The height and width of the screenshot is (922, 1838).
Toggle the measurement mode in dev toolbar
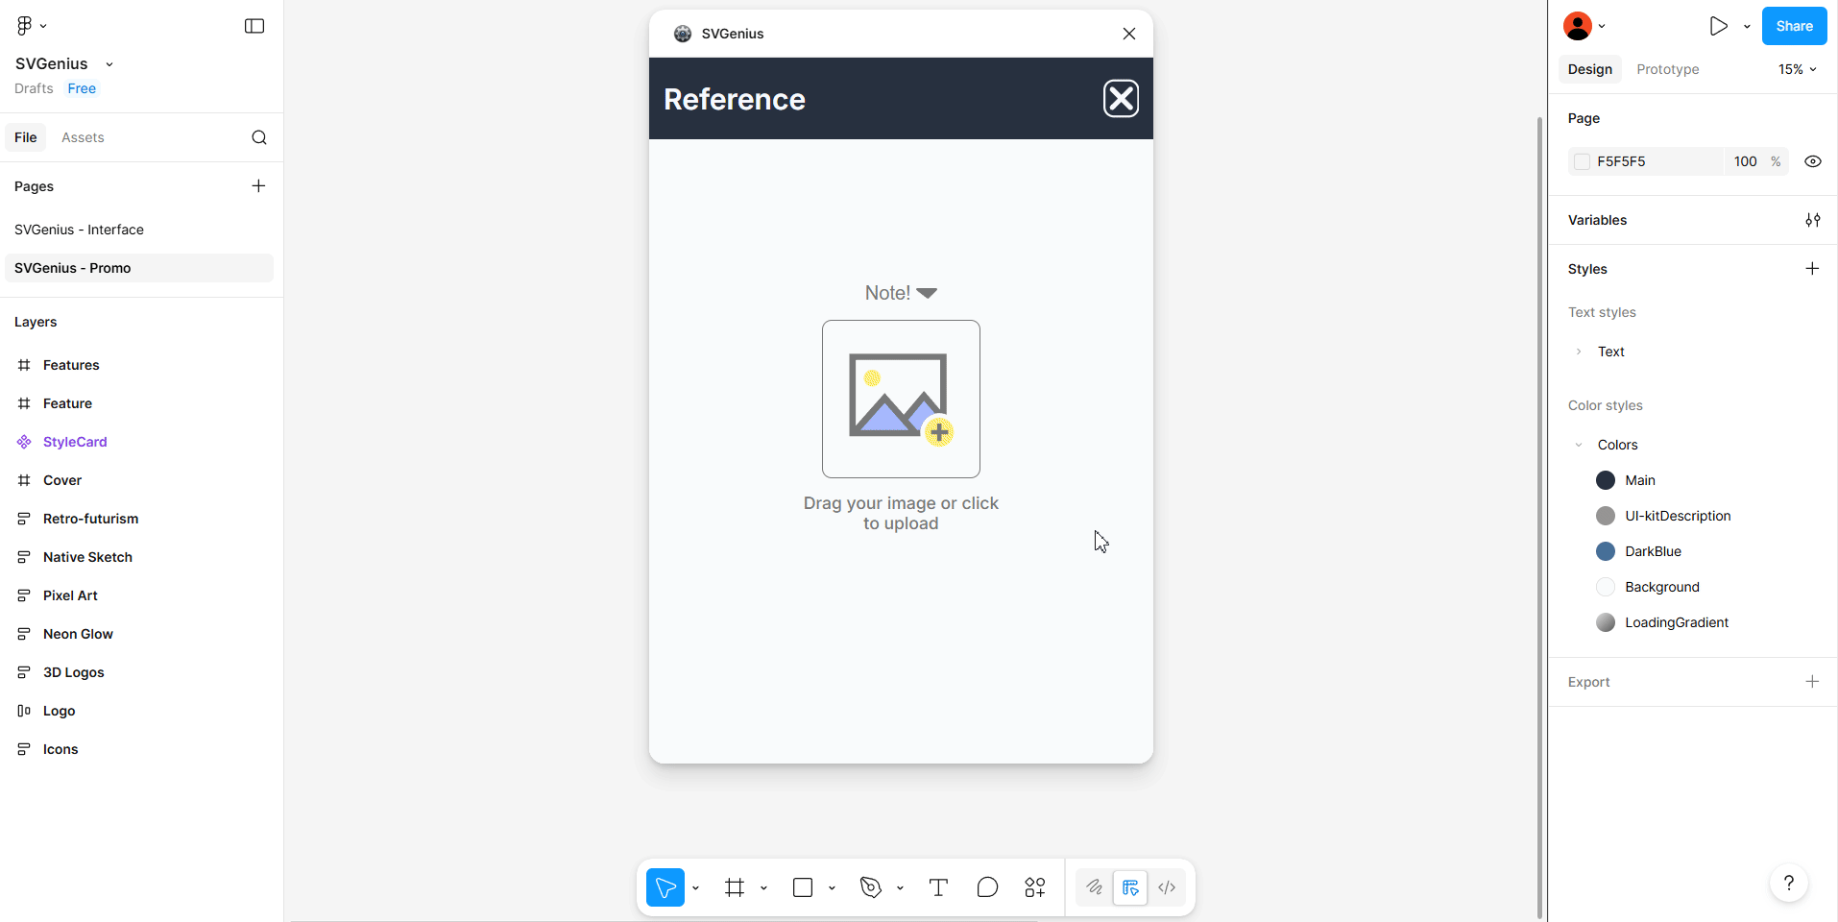[x=1131, y=887]
